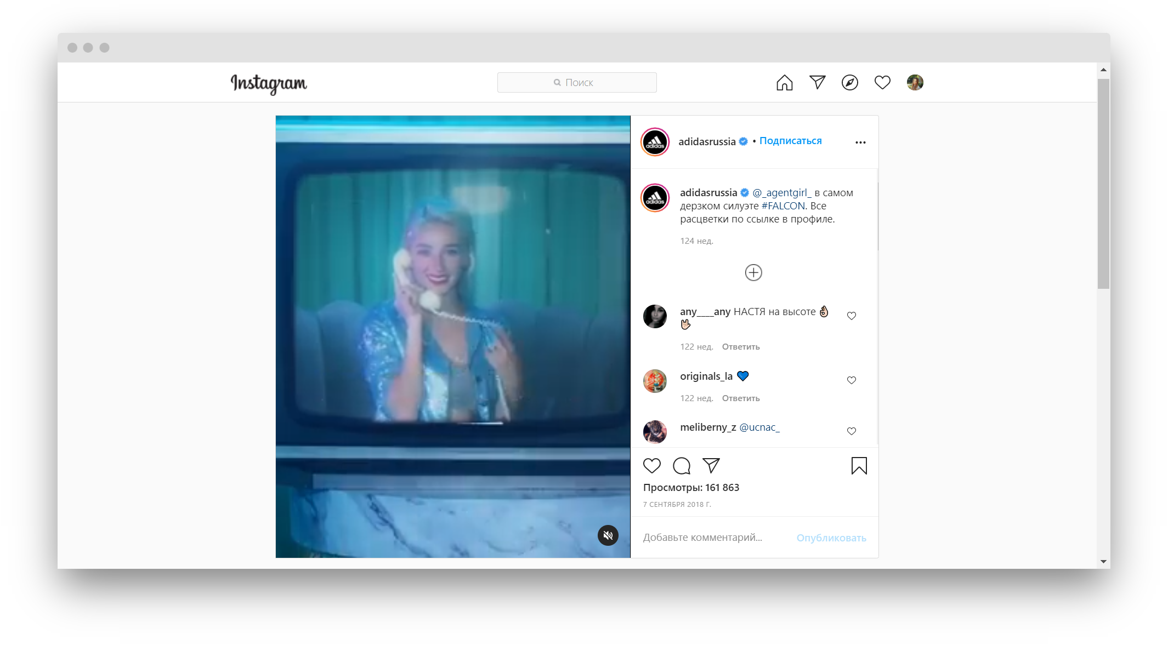Open the @ucnac_ mention
Image resolution: width=1168 pixels, height=651 pixels.
pos(759,427)
